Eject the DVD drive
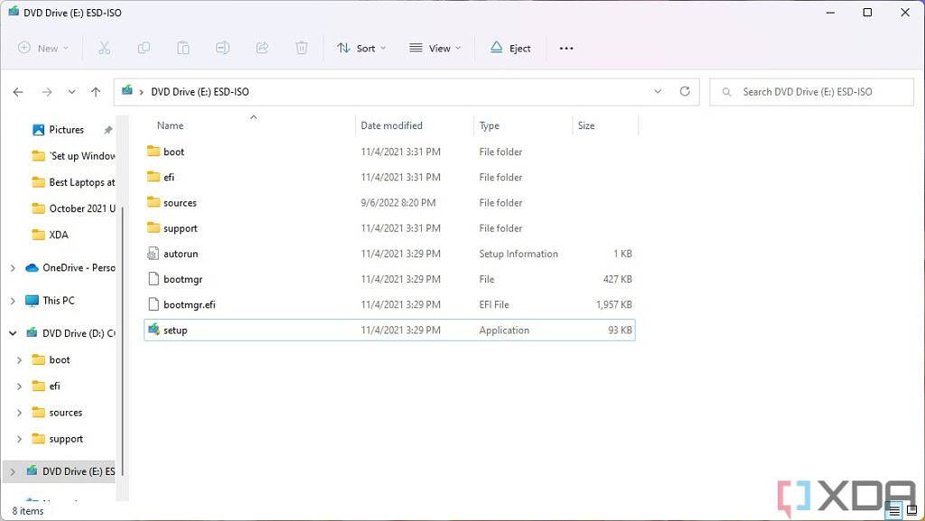The height and width of the screenshot is (521, 925). (510, 48)
